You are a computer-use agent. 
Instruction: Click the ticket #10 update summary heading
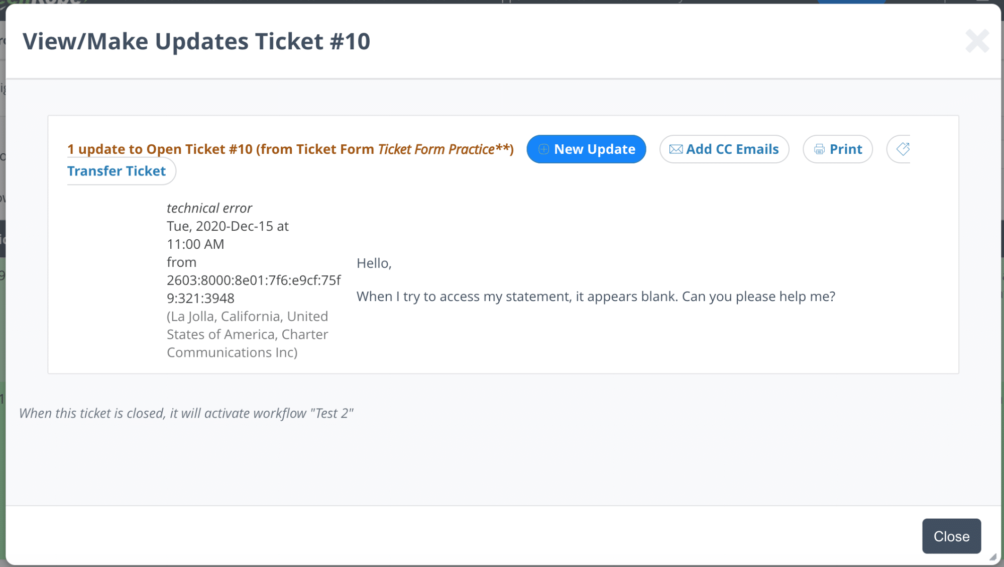(x=290, y=149)
